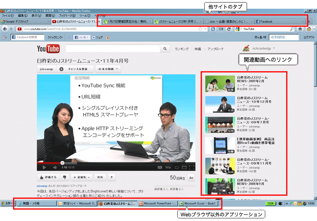Mute the video using the speaker icon

(x=55, y=168)
